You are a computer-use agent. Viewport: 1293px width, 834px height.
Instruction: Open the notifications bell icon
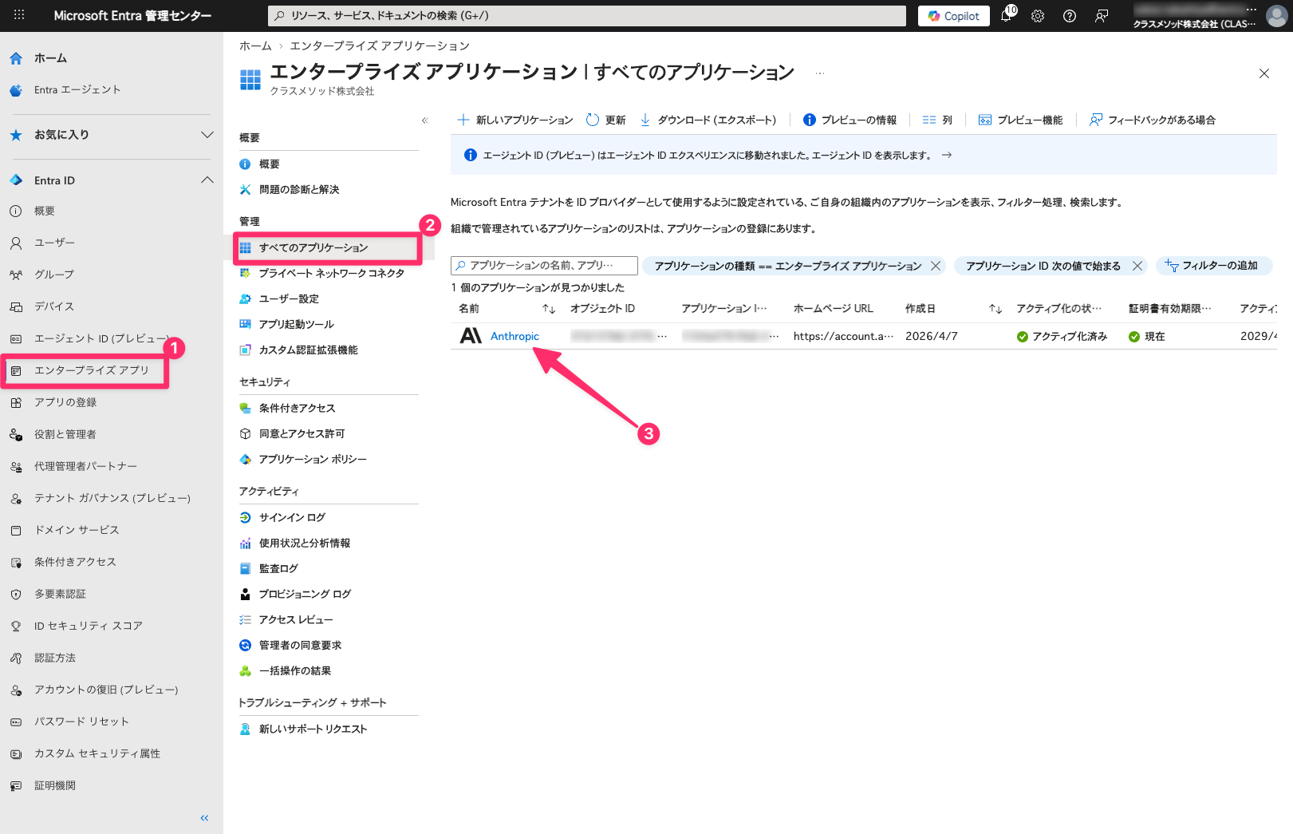(1006, 16)
